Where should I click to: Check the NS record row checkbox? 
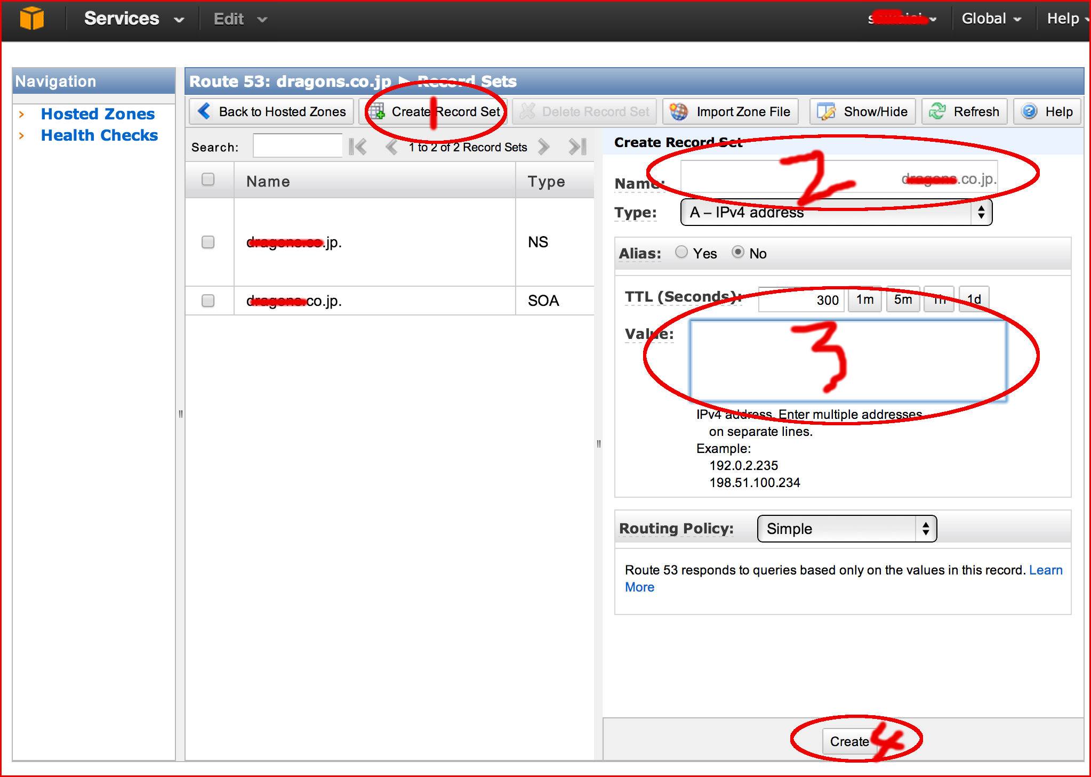pos(208,242)
